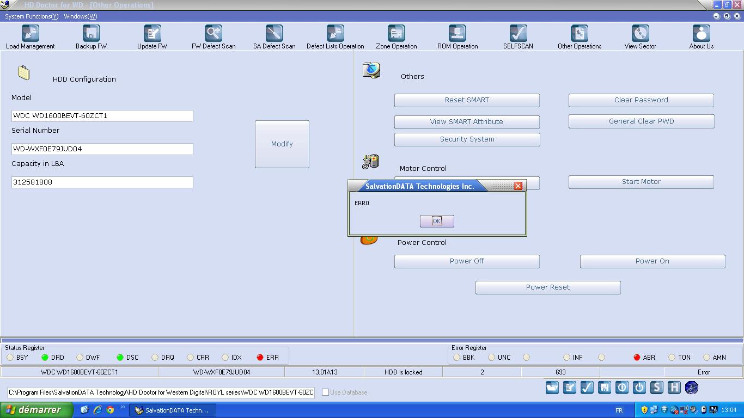This screenshot has height=418, width=744.
Task: Open the démarrer Start menu
Action: 36,410
